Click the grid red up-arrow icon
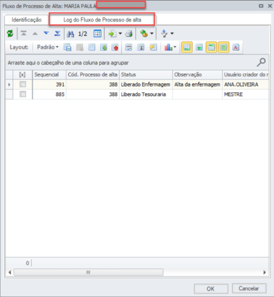 point(115,47)
